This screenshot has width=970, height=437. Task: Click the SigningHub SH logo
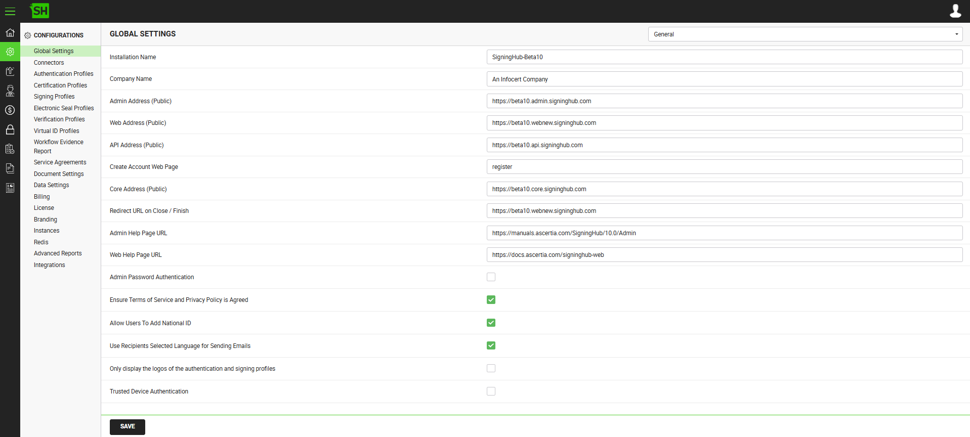click(39, 11)
